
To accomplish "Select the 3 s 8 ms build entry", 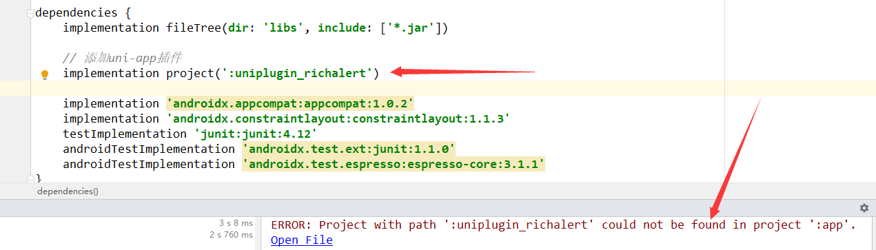I will (236, 224).
